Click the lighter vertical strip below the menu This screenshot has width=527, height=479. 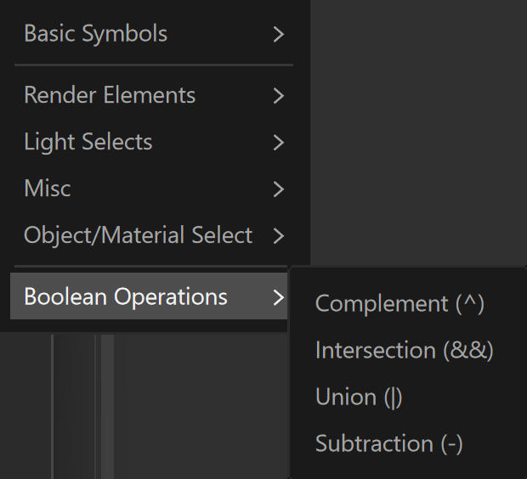[x=108, y=407]
